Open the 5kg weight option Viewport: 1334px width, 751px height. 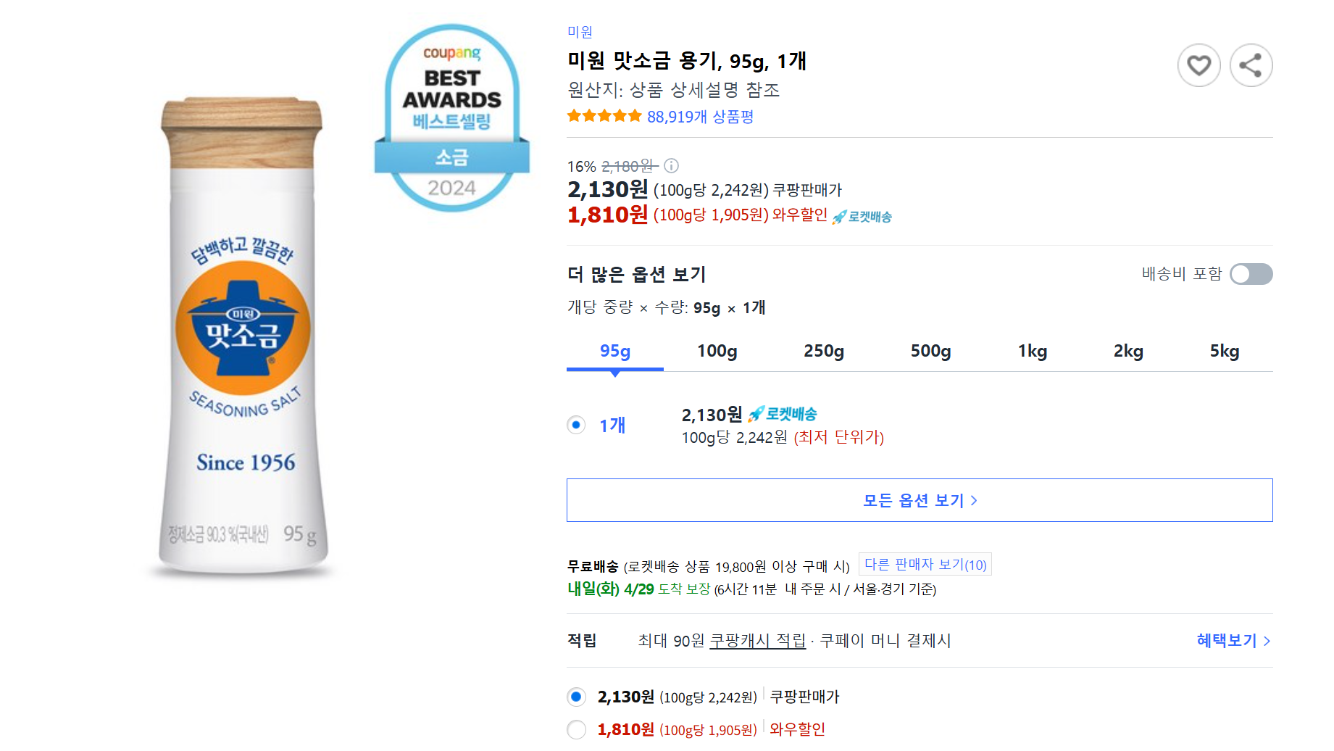point(1226,351)
